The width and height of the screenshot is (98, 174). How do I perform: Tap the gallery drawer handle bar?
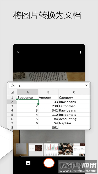pos(49,142)
